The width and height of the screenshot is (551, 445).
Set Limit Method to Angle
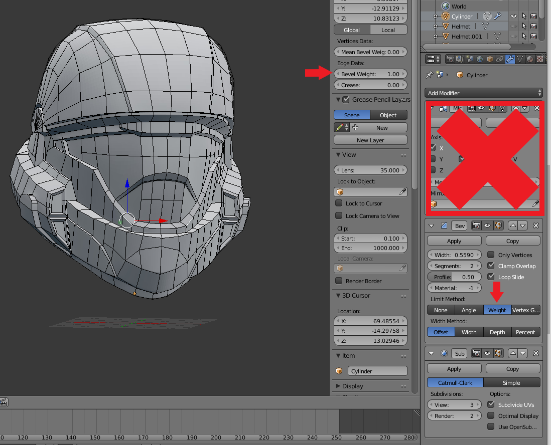point(469,310)
